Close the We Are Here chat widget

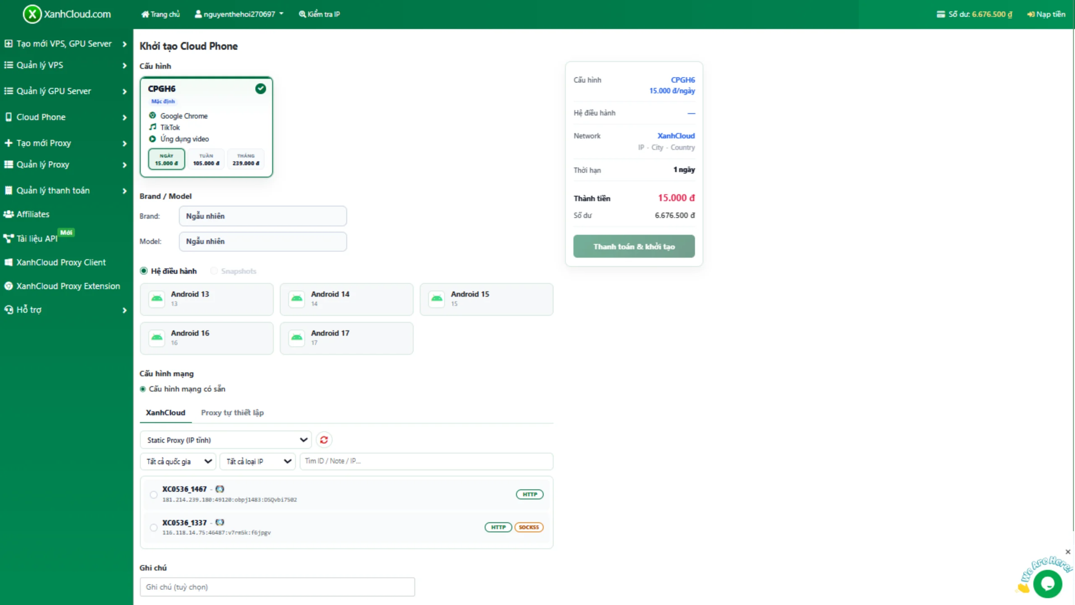pyautogui.click(x=1068, y=552)
